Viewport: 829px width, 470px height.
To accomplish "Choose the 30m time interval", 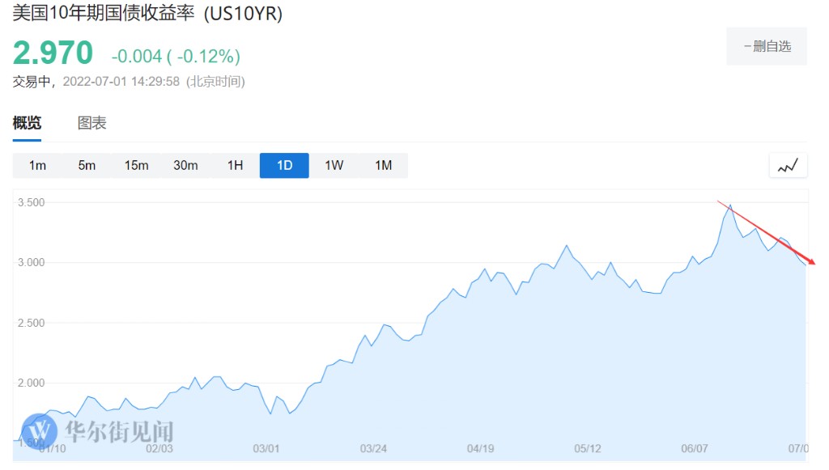I will (x=185, y=166).
